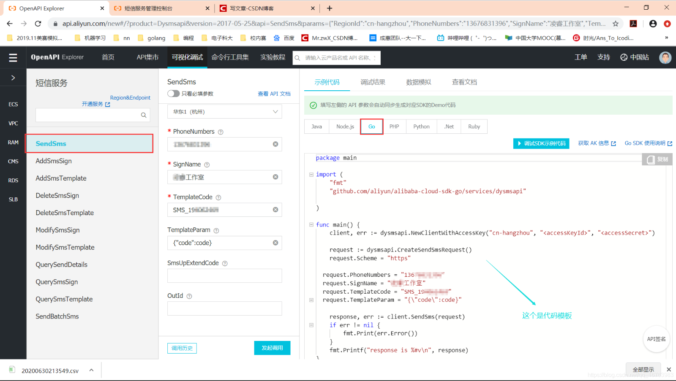Open browser profile icon

pos(653,24)
